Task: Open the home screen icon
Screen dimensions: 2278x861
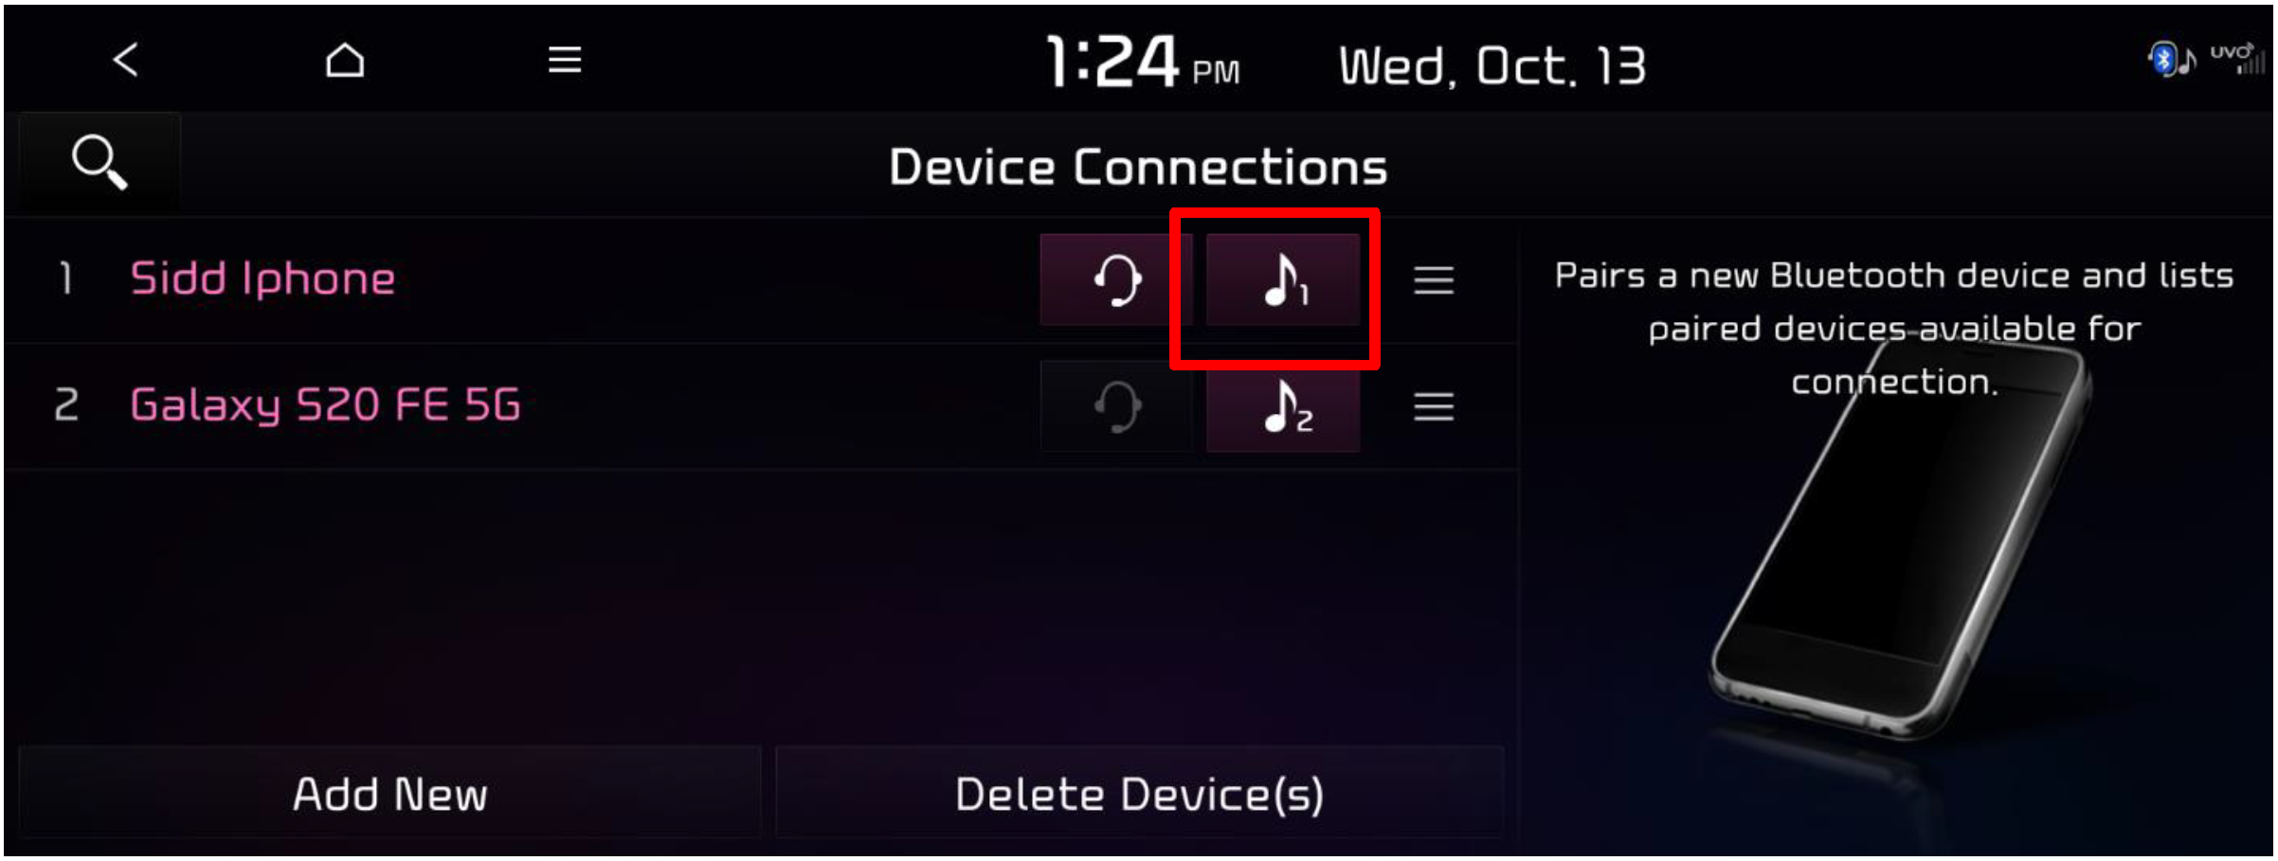Action: click(345, 61)
